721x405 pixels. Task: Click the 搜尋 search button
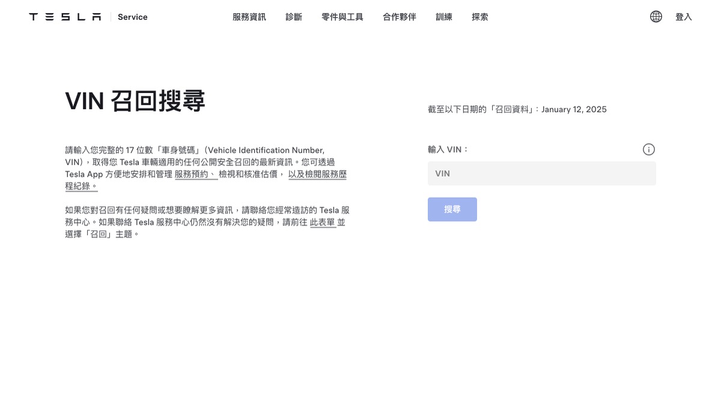pyautogui.click(x=452, y=209)
